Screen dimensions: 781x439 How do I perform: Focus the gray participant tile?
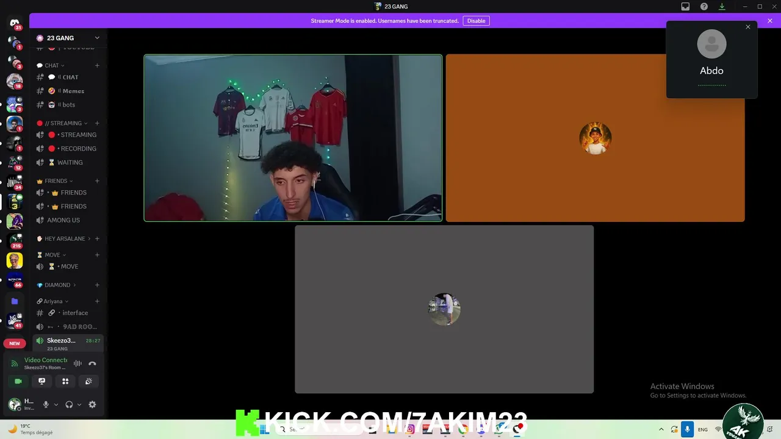coord(444,309)
